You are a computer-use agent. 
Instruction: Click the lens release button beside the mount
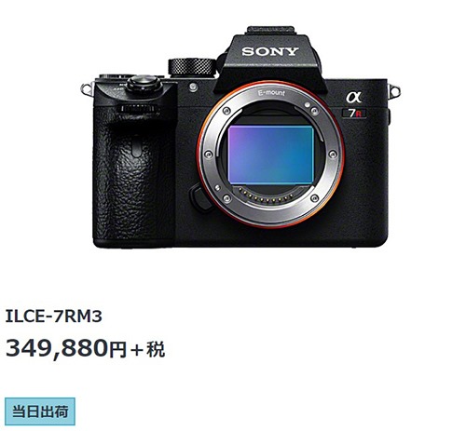coord(199,196)
